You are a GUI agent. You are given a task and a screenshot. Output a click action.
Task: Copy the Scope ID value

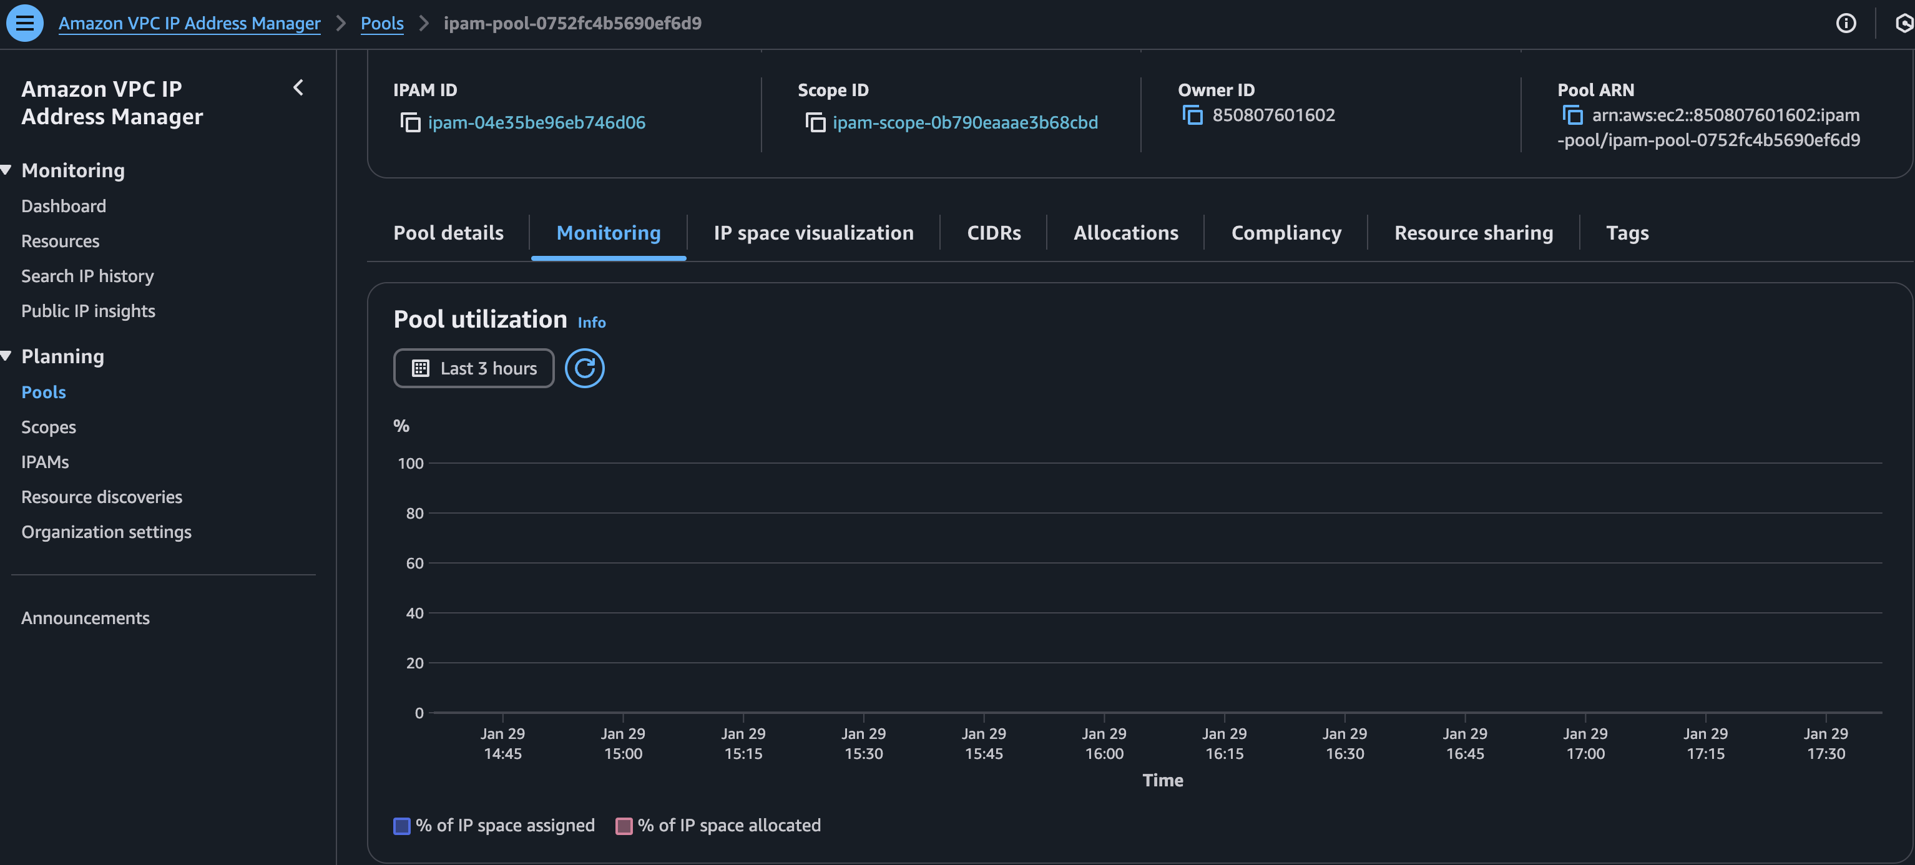pyautogui.click(x=816, y=122)
